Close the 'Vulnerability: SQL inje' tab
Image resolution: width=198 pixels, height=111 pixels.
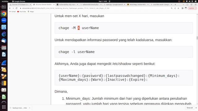pyautogui.click(x=77, y=5)
